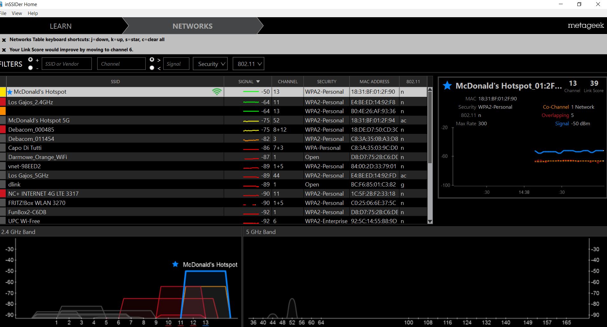
Task: Sort table by SSID column header
Action: (x=115, y=82)
